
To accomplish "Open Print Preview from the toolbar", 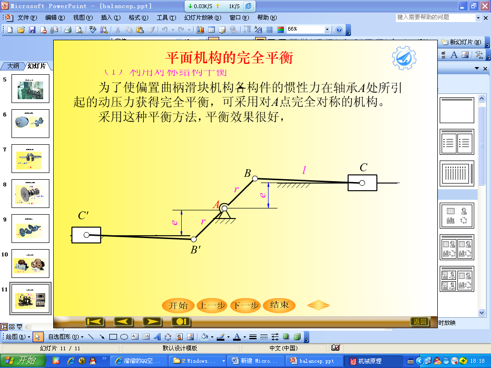I will click(x=79, y=30).
